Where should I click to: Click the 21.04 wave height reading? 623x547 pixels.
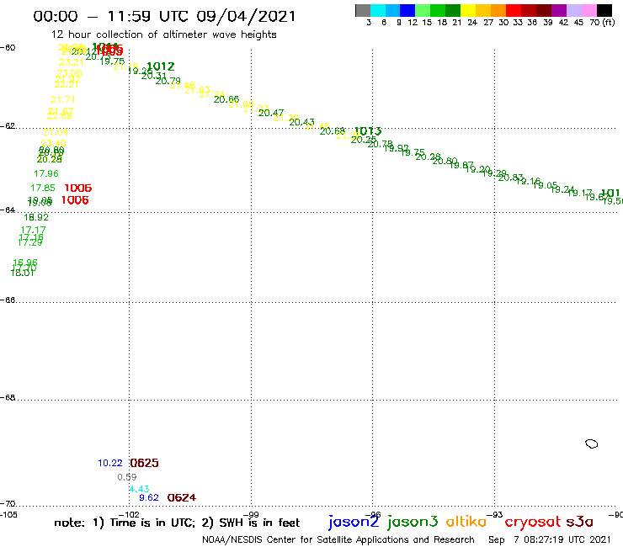pyautogui.click(x=56, y=132)
